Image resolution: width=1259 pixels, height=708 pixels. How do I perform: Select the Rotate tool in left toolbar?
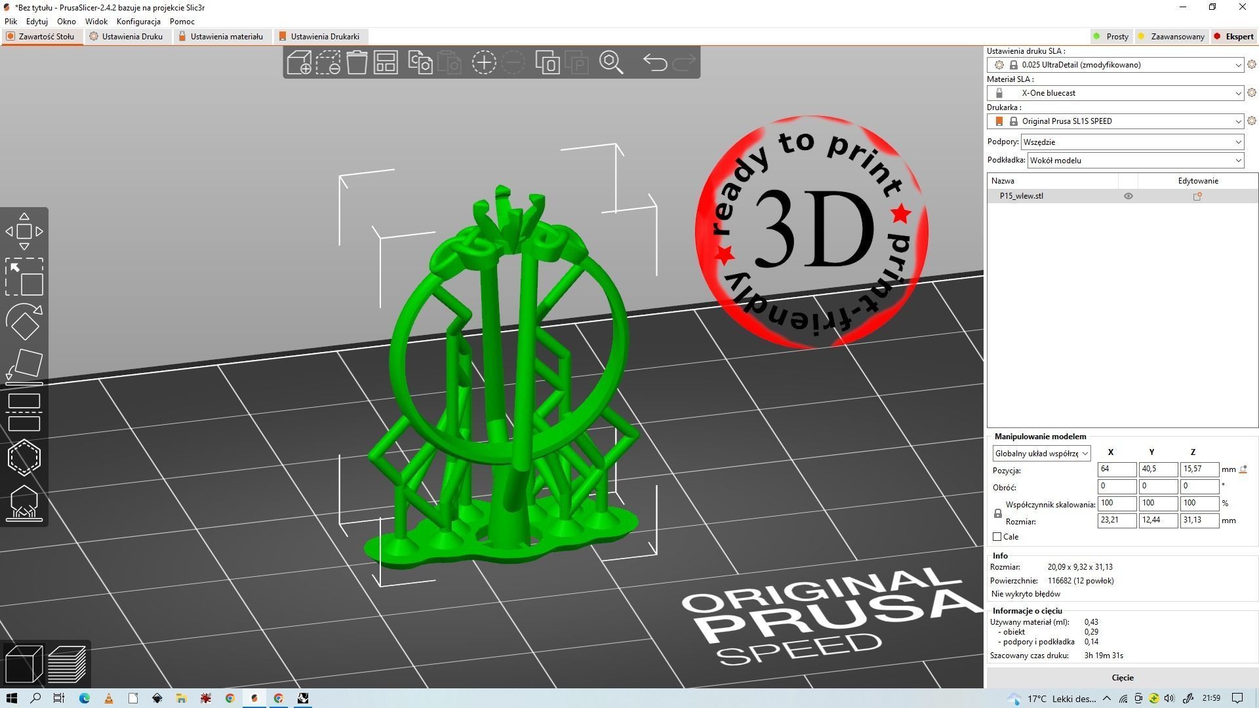click(24, 322)
